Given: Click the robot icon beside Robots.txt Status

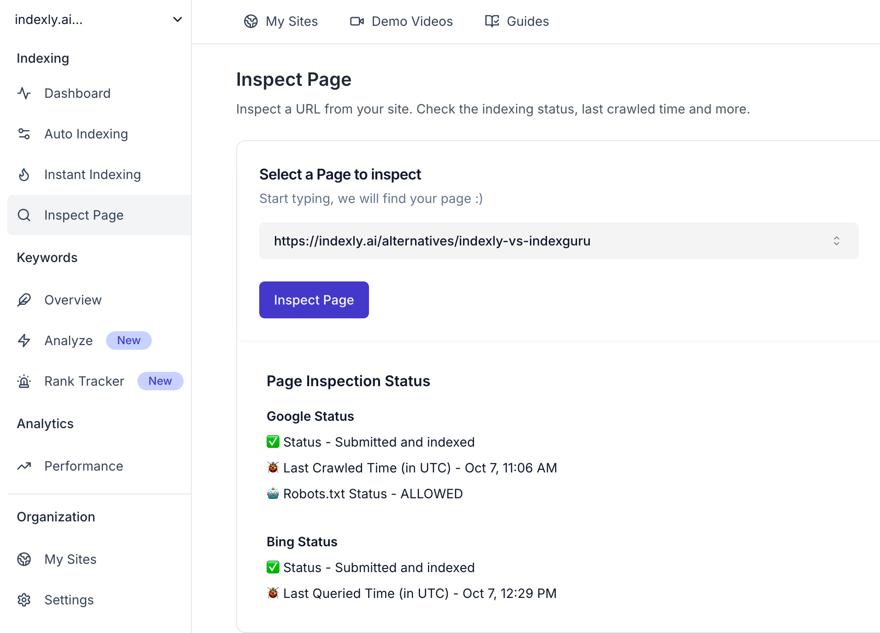Looking at the screenshot, I should 273,493.
